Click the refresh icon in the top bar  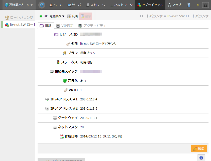(42, 5)
